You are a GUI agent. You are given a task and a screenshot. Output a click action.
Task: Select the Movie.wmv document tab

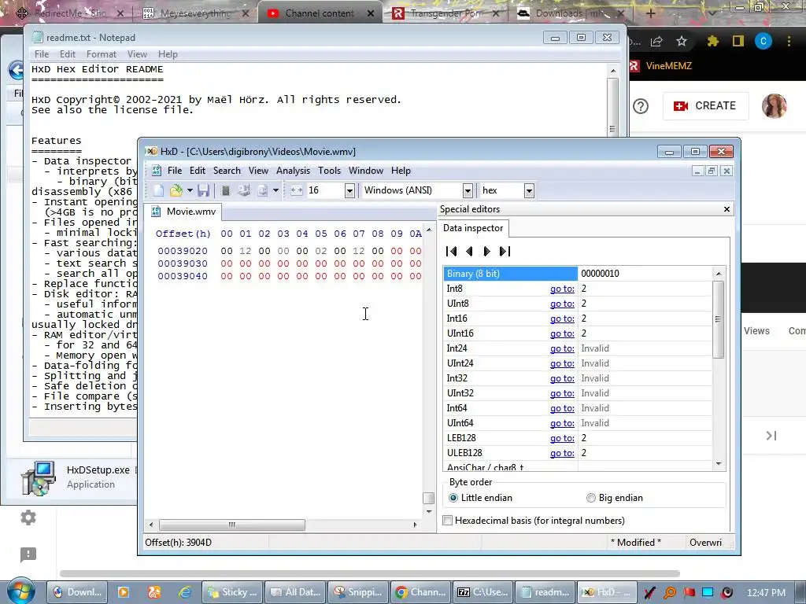tap(184, 212)
